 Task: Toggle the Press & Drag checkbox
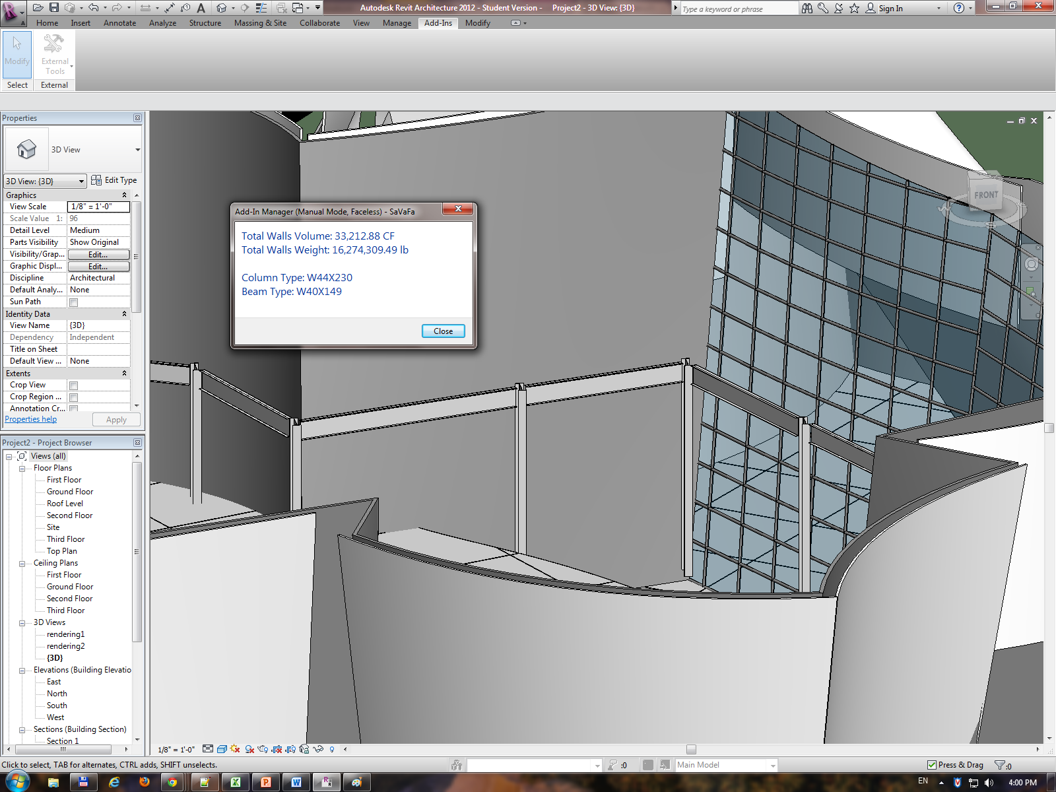coord(932,765)
